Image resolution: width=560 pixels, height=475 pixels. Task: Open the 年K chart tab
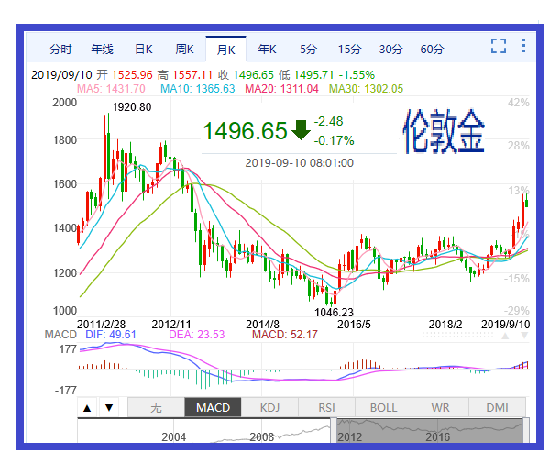click(268, 49)
